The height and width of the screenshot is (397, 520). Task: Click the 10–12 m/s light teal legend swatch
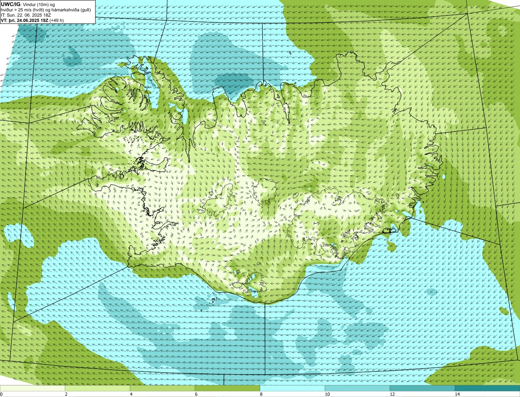[x=357, y=388]
